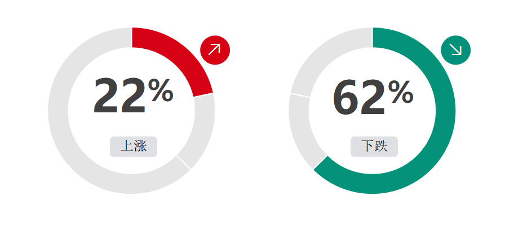The width and height of the screenshot is (514, 232).
Task: Click the red up-right arrow badge
Action: click(x=215, y=50)
